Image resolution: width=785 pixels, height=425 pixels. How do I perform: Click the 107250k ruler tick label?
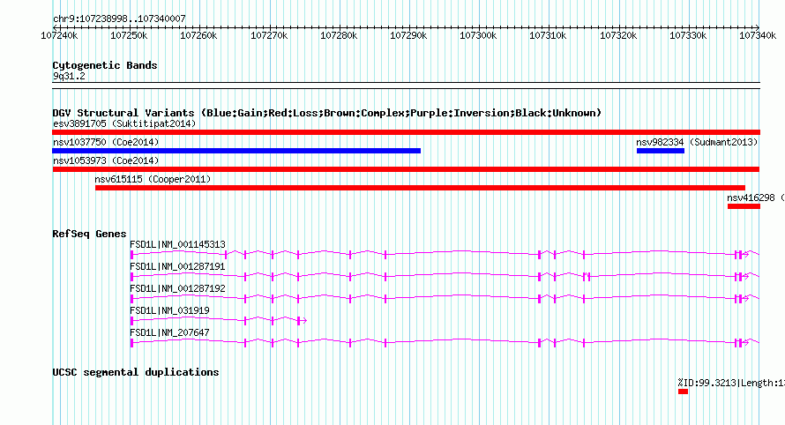pyautogui.click(x=129, y=35)
